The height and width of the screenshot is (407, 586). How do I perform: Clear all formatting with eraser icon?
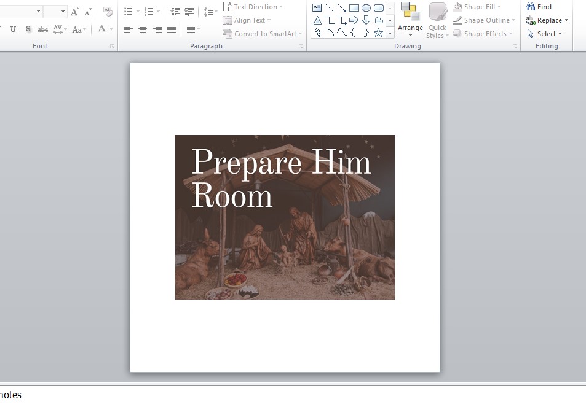[108, 12]
